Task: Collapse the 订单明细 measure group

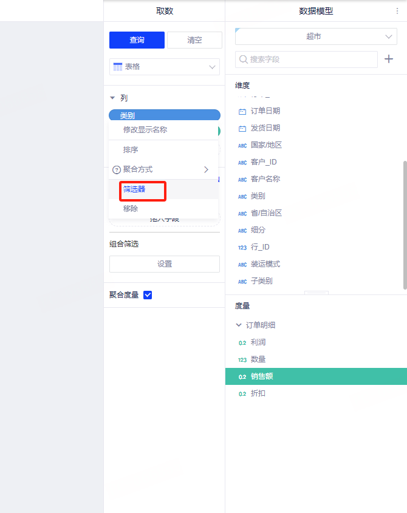Action: tap(239, 325)
